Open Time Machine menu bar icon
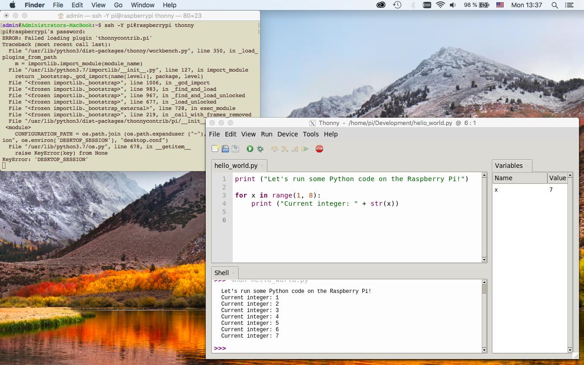Image resolution: width=584 pixels, height=365 pixels. [397, 5]
